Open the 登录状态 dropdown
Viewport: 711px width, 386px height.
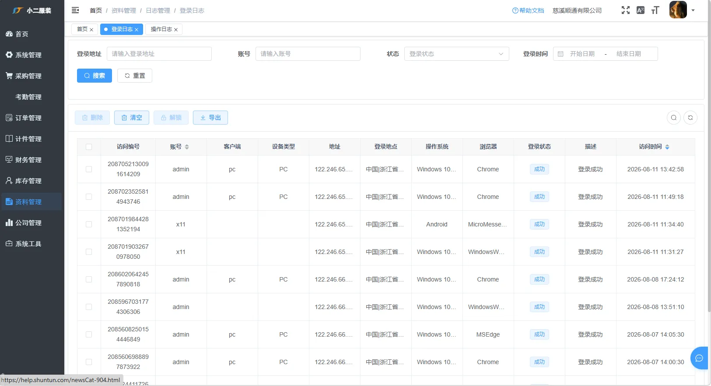tap(457, 54)
